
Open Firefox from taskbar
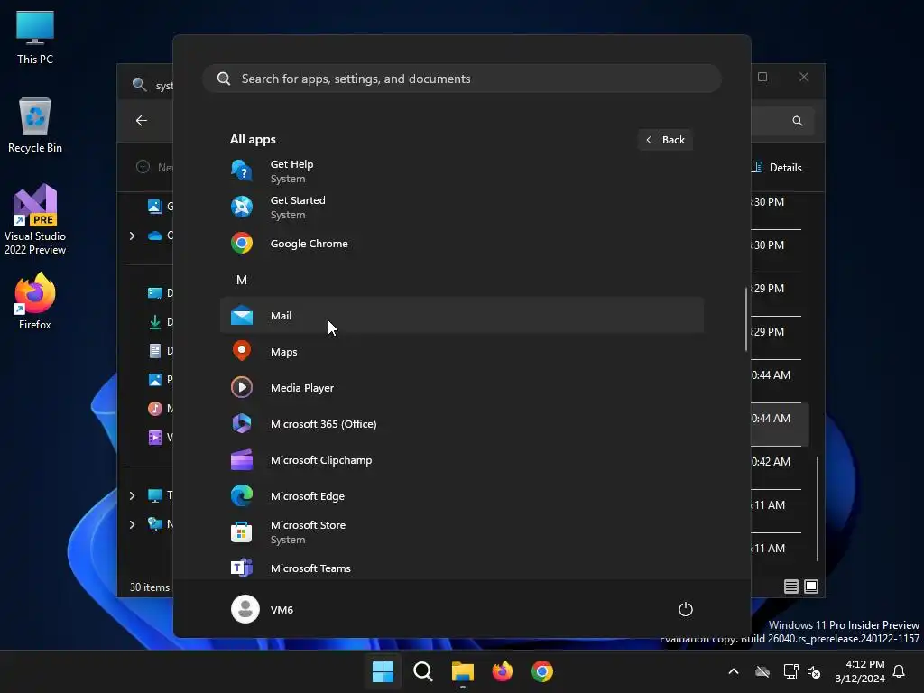(x=502, y=671)
